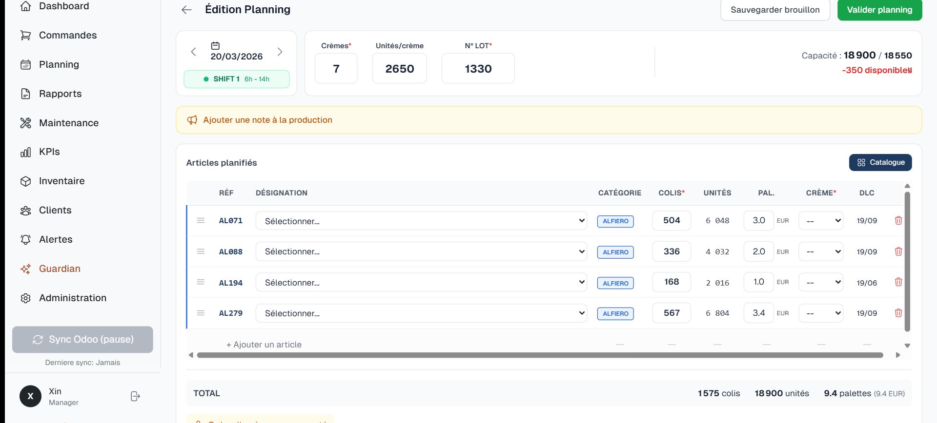
Task: Click the back arrow beside Édition Planning
Action: [186, 10]
